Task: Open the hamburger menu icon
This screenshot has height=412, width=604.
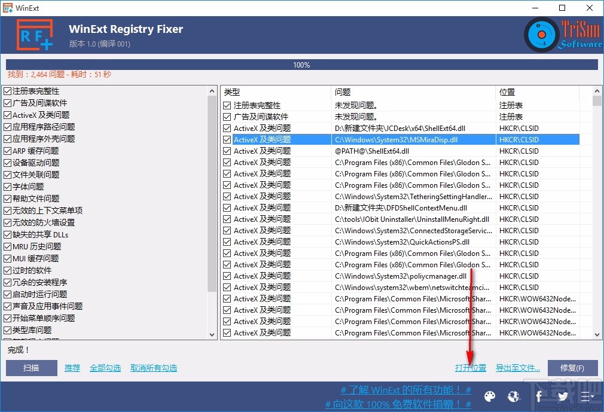Action: pyautogui.click(x=587, y=396)
